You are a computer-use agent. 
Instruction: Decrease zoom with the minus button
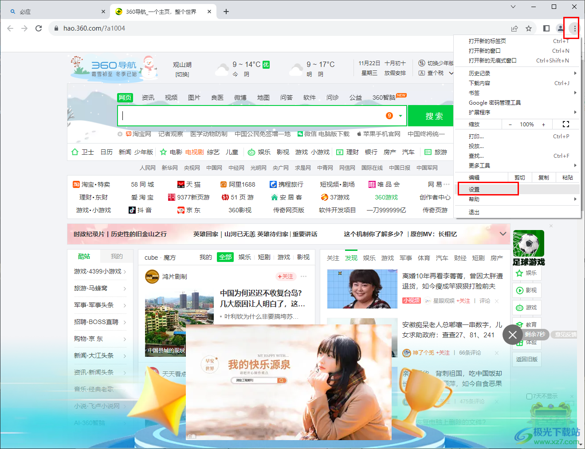[510, 125]
